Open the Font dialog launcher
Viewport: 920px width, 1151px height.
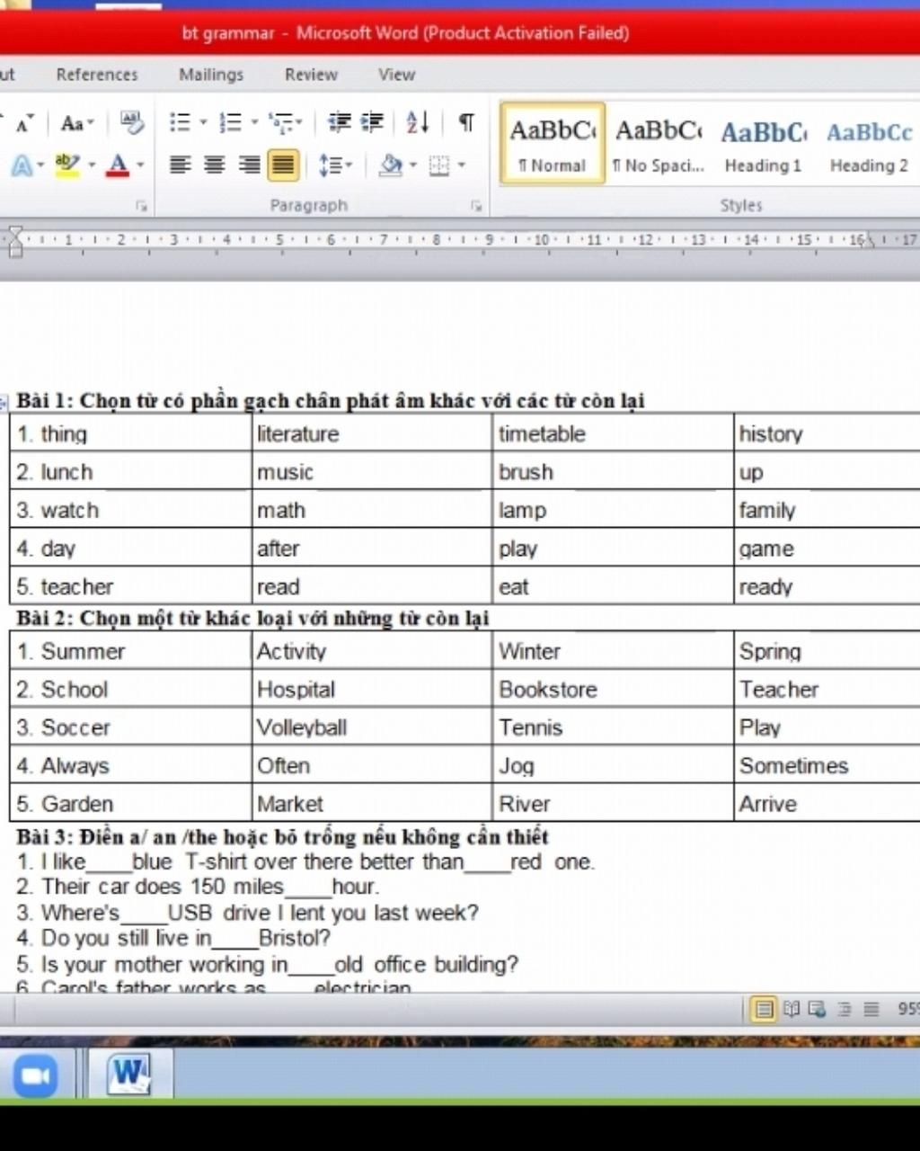click(x=141, y=206)
